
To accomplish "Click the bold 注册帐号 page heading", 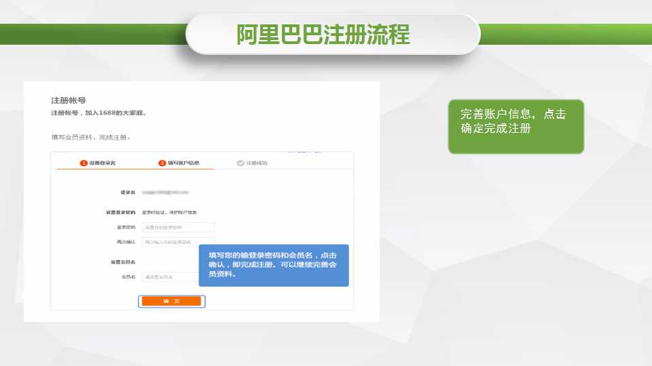I will pyautogui.click(x=69, y=100).
